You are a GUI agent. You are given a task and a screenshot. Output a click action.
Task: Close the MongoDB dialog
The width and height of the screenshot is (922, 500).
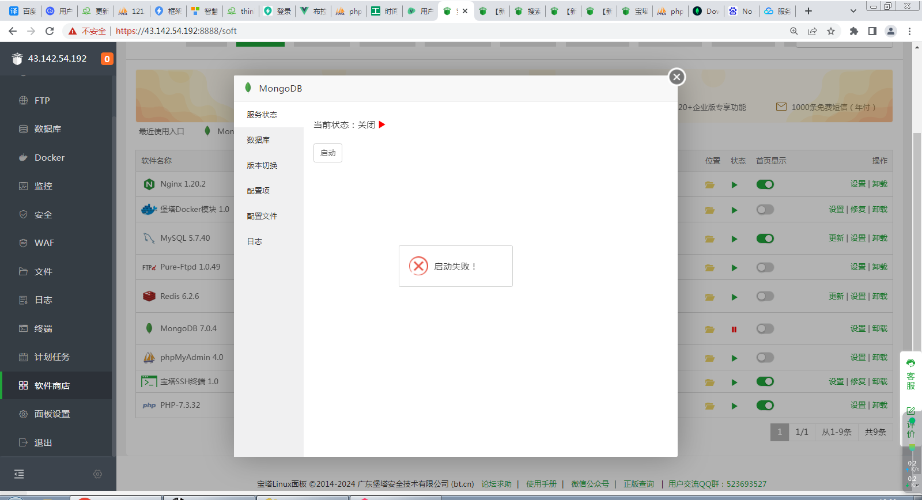point(677,76)
